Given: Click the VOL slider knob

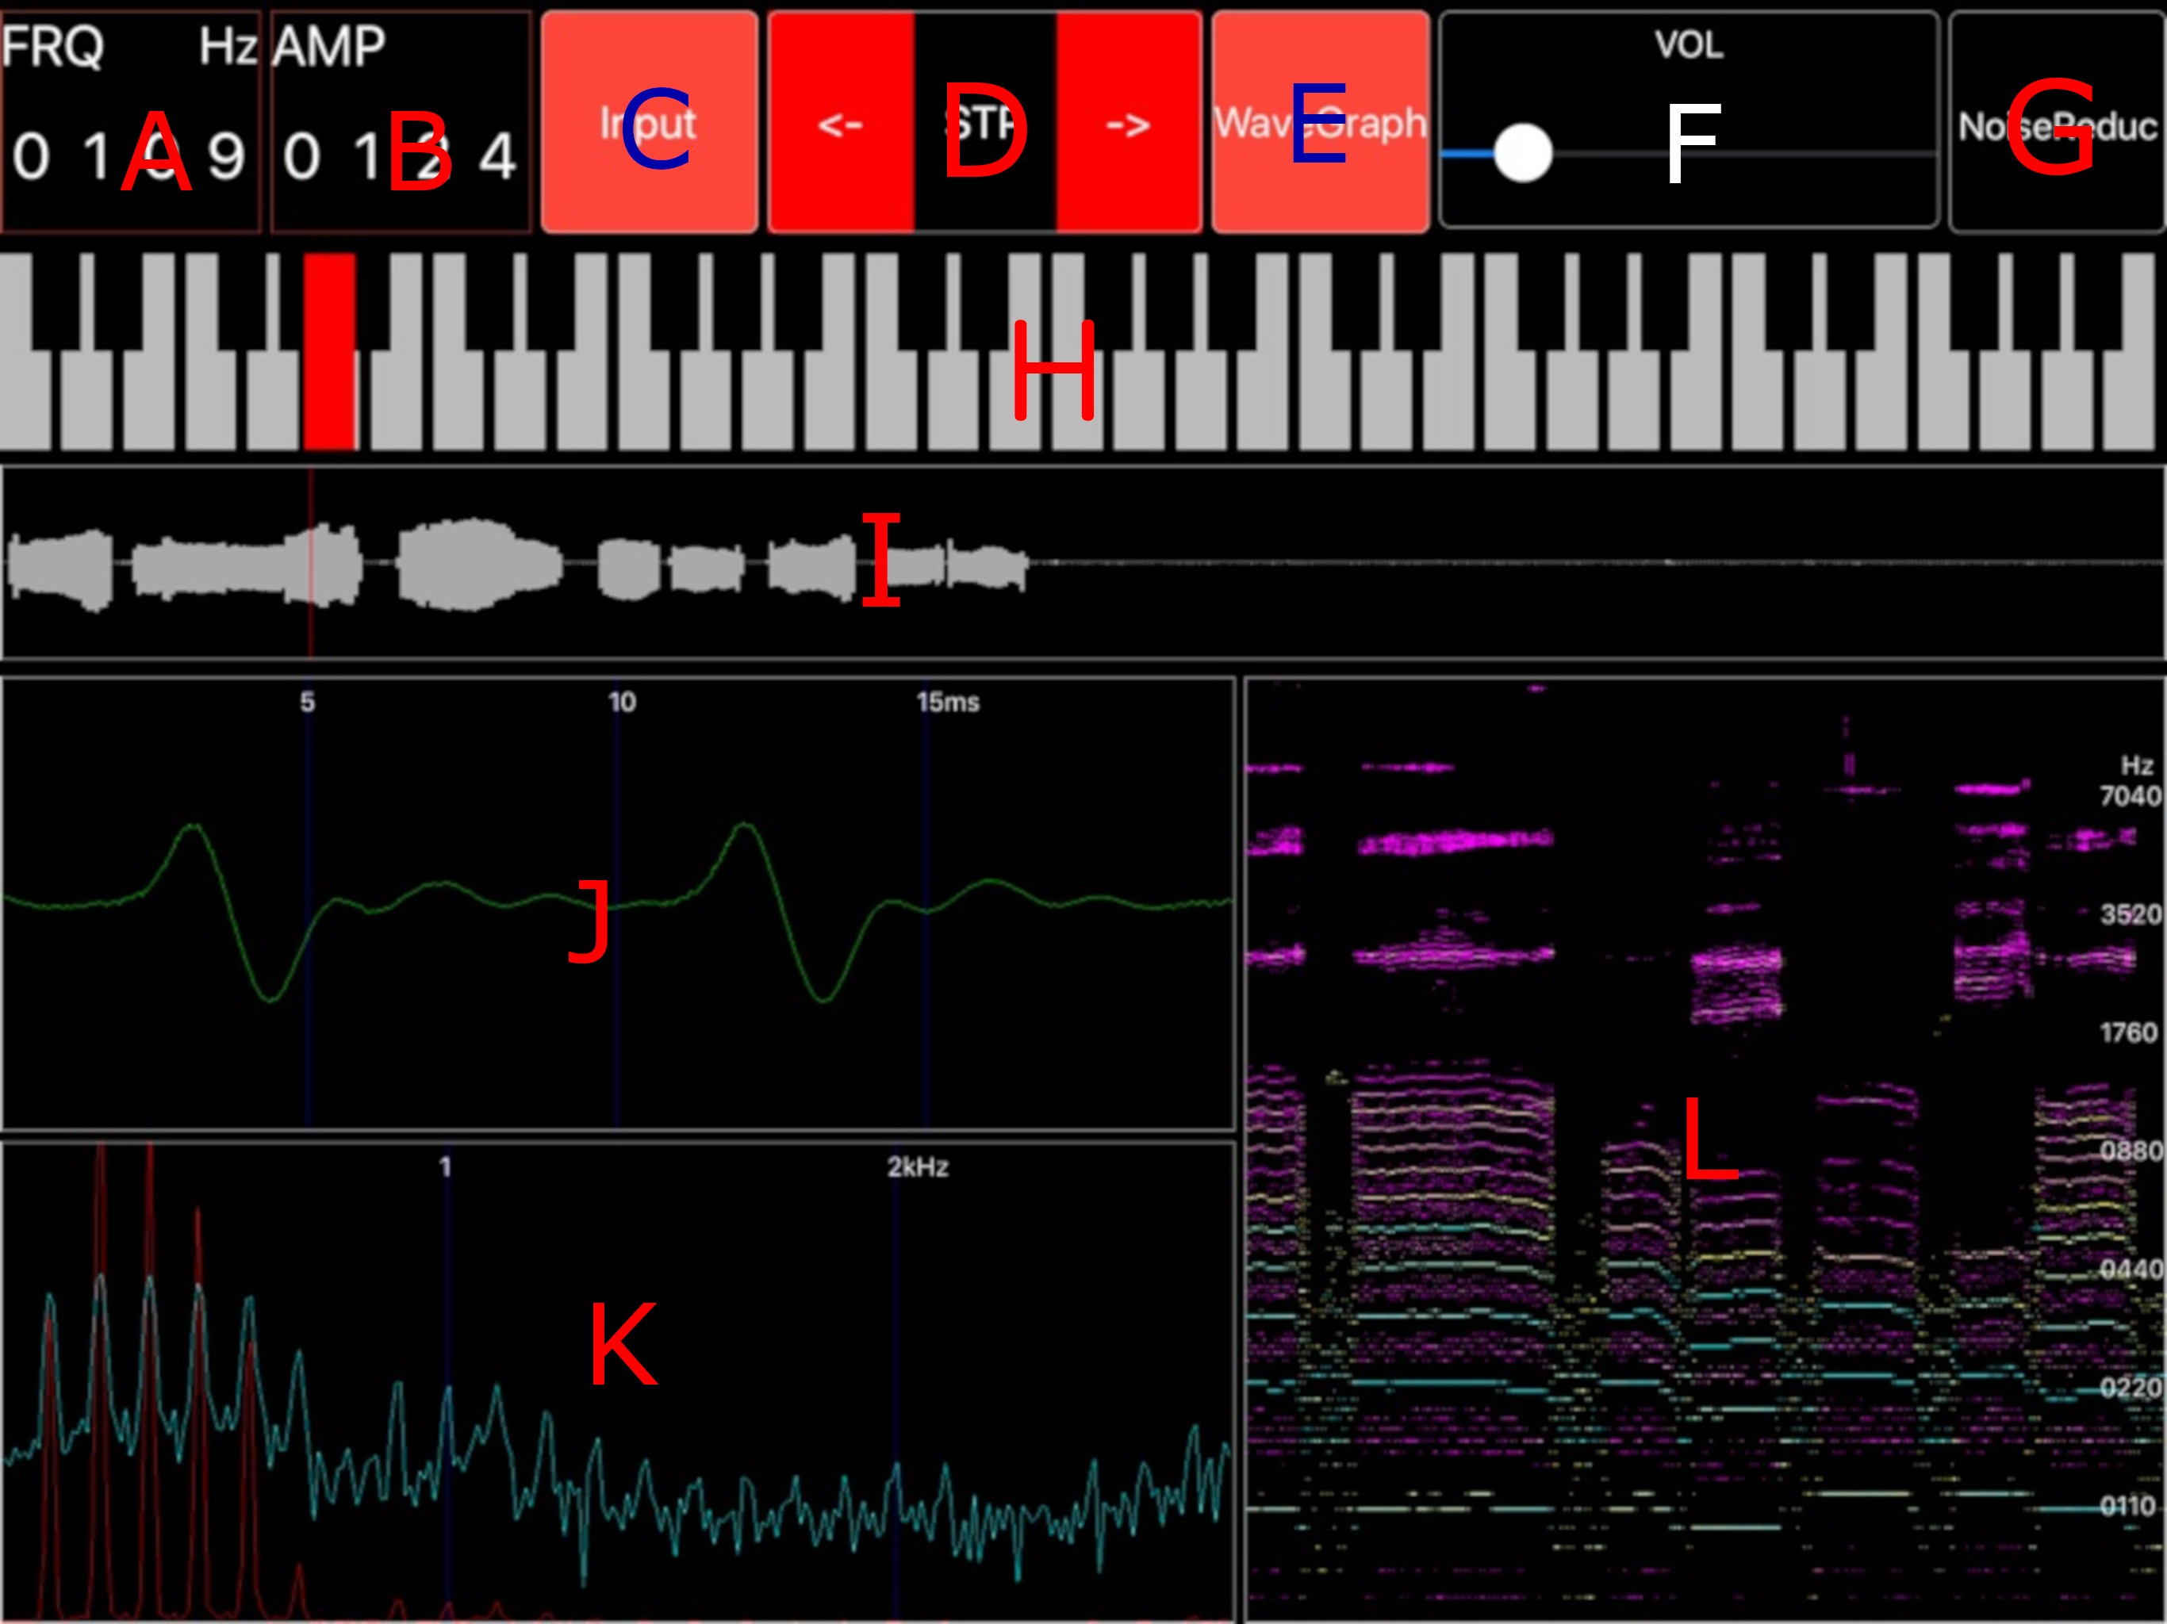Looking at the screenshot, I should (x=1522, y=154).
